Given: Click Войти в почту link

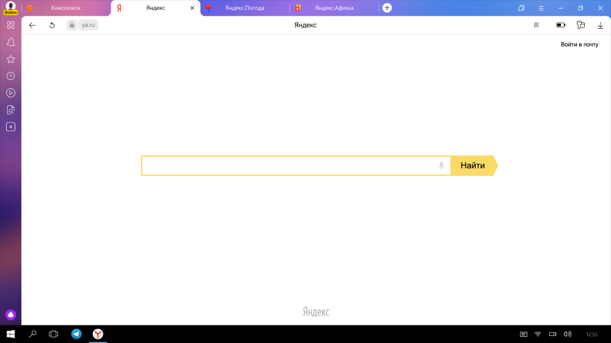Looking at the screenshot, I should click(579, 45).
